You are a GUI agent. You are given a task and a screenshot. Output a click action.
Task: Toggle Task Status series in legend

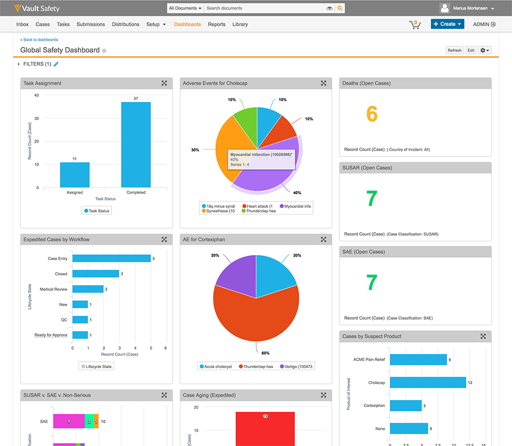pos(97,211)
